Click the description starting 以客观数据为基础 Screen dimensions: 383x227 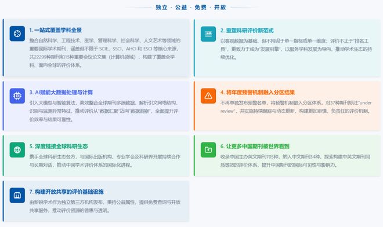tap(296, 49)
